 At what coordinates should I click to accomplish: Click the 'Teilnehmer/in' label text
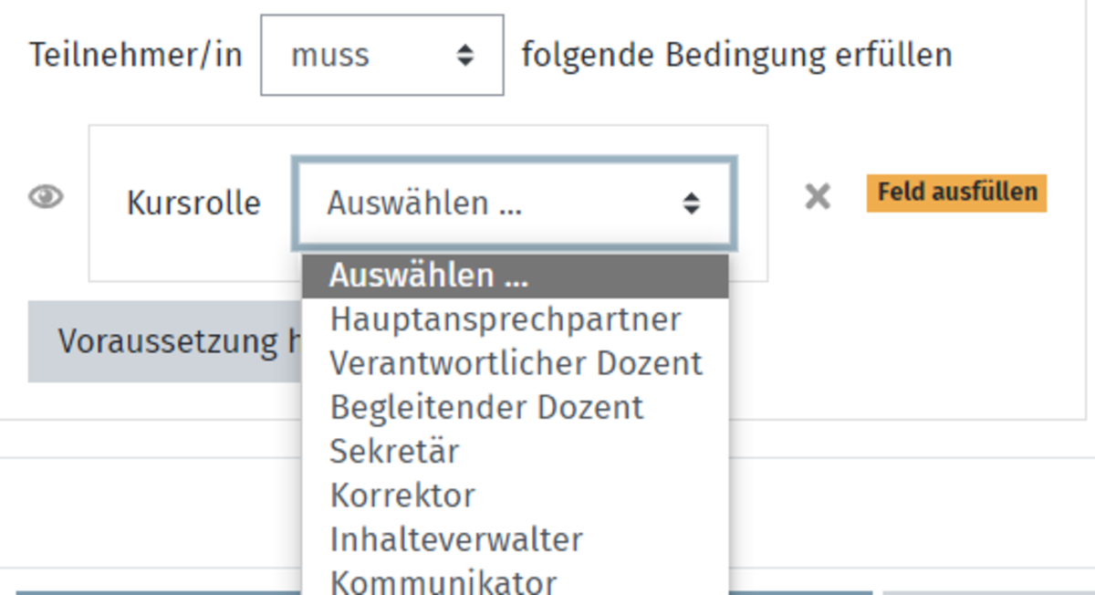click(x=136, y=55)
